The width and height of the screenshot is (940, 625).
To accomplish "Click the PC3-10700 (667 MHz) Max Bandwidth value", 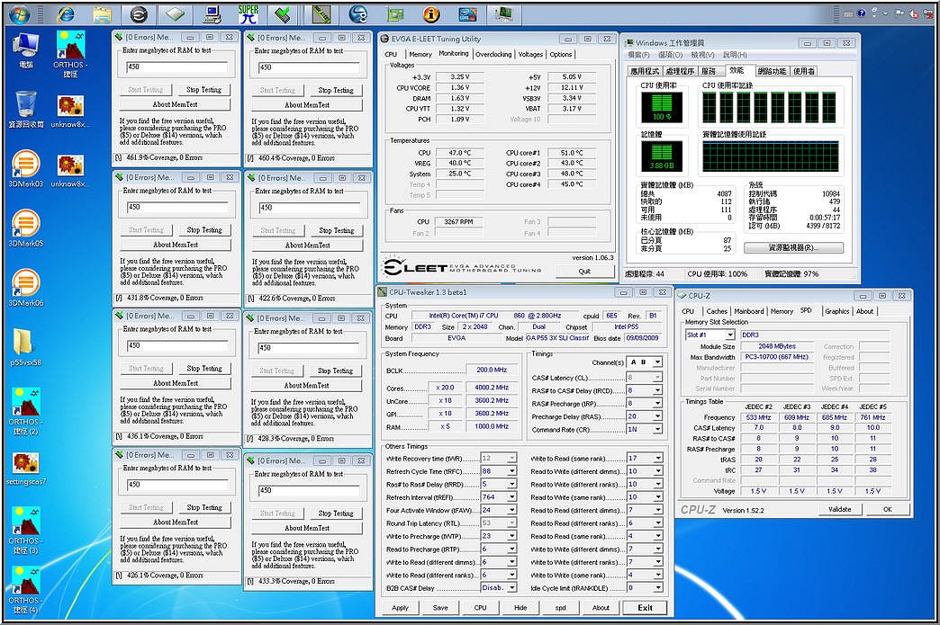I will 777,357.
